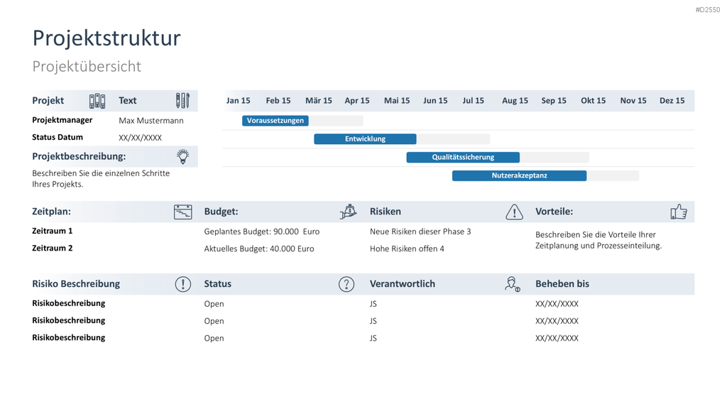Click the first row's Open status

pos(214,304)
